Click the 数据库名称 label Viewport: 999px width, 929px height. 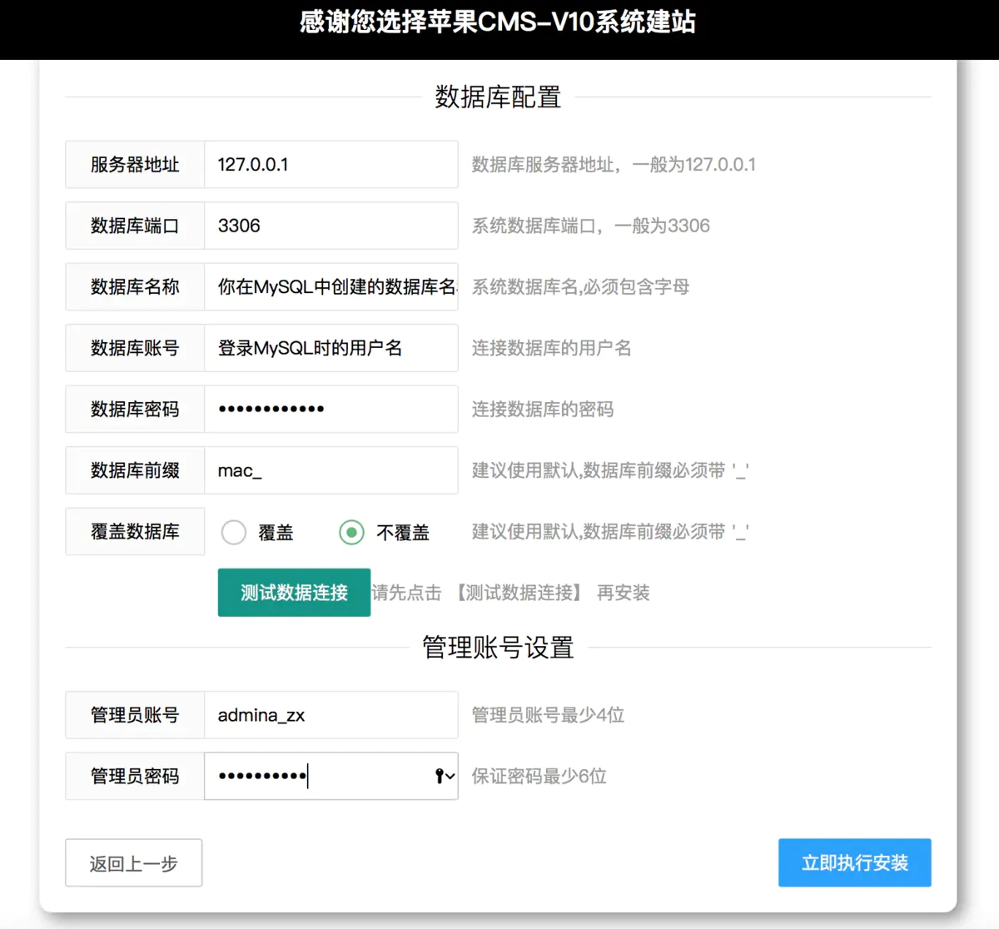[x=135, y=286]
